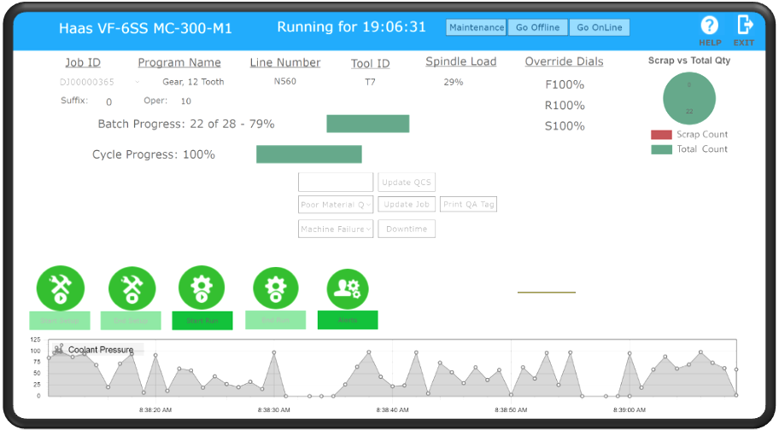Click the Job ID column header
Viewport: 779px width, 430px height.
83,62
